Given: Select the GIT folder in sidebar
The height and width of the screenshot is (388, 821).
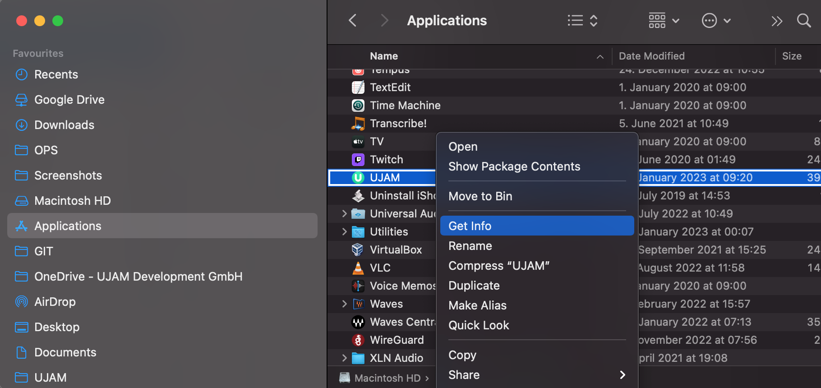Looking at the screenshot, I should 162,251.
